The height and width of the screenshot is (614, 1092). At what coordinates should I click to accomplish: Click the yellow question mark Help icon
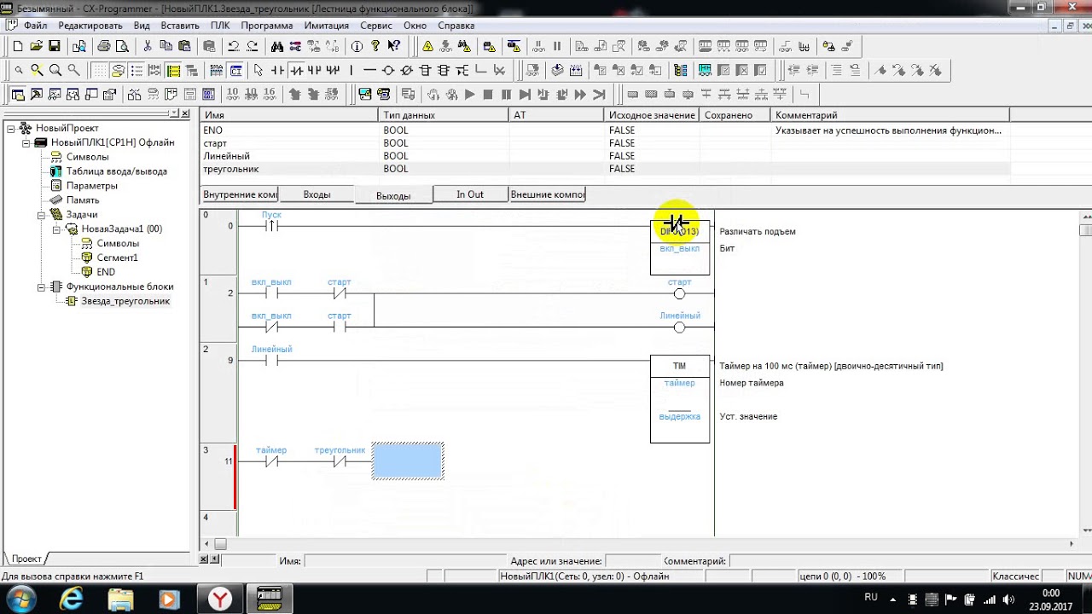click(375, 46)
